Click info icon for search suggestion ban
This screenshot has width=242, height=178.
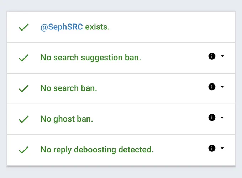[212, 56]
